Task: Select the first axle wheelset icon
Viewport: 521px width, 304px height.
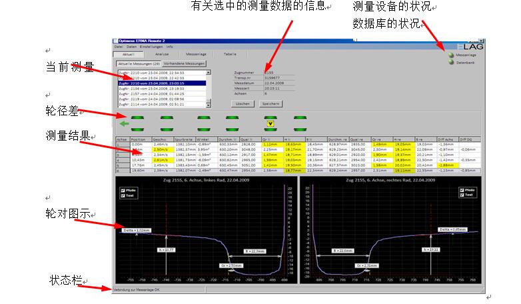Action: pyautogui.click(x=137, y=123)
